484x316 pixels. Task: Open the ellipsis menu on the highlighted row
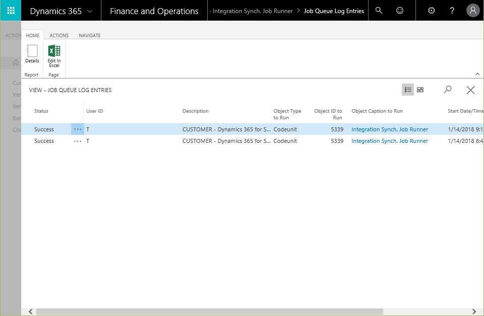coord(78,129)
